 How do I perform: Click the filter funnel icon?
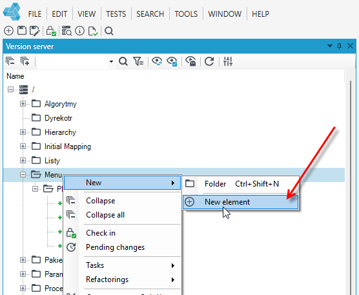tap(138, 61)
